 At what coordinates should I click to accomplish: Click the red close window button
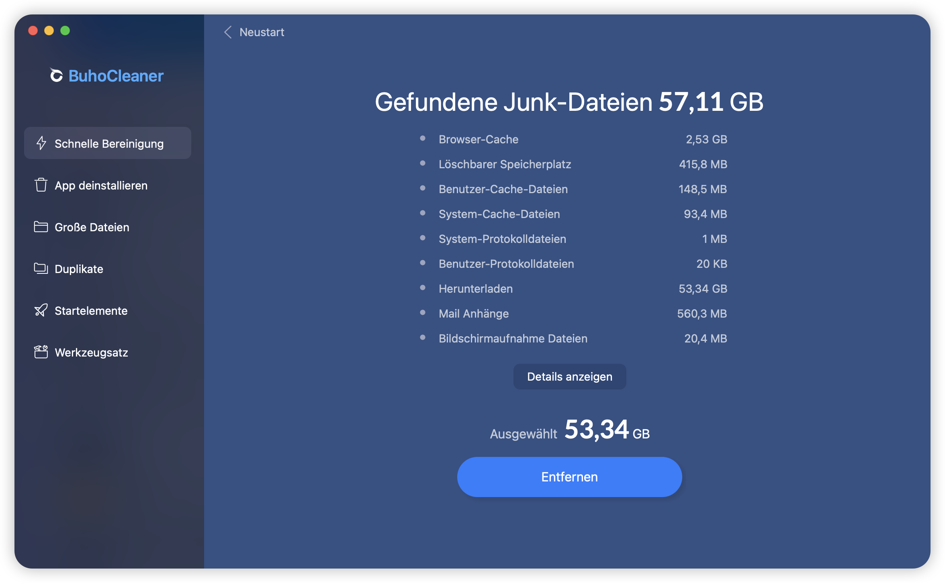(33, 31)
